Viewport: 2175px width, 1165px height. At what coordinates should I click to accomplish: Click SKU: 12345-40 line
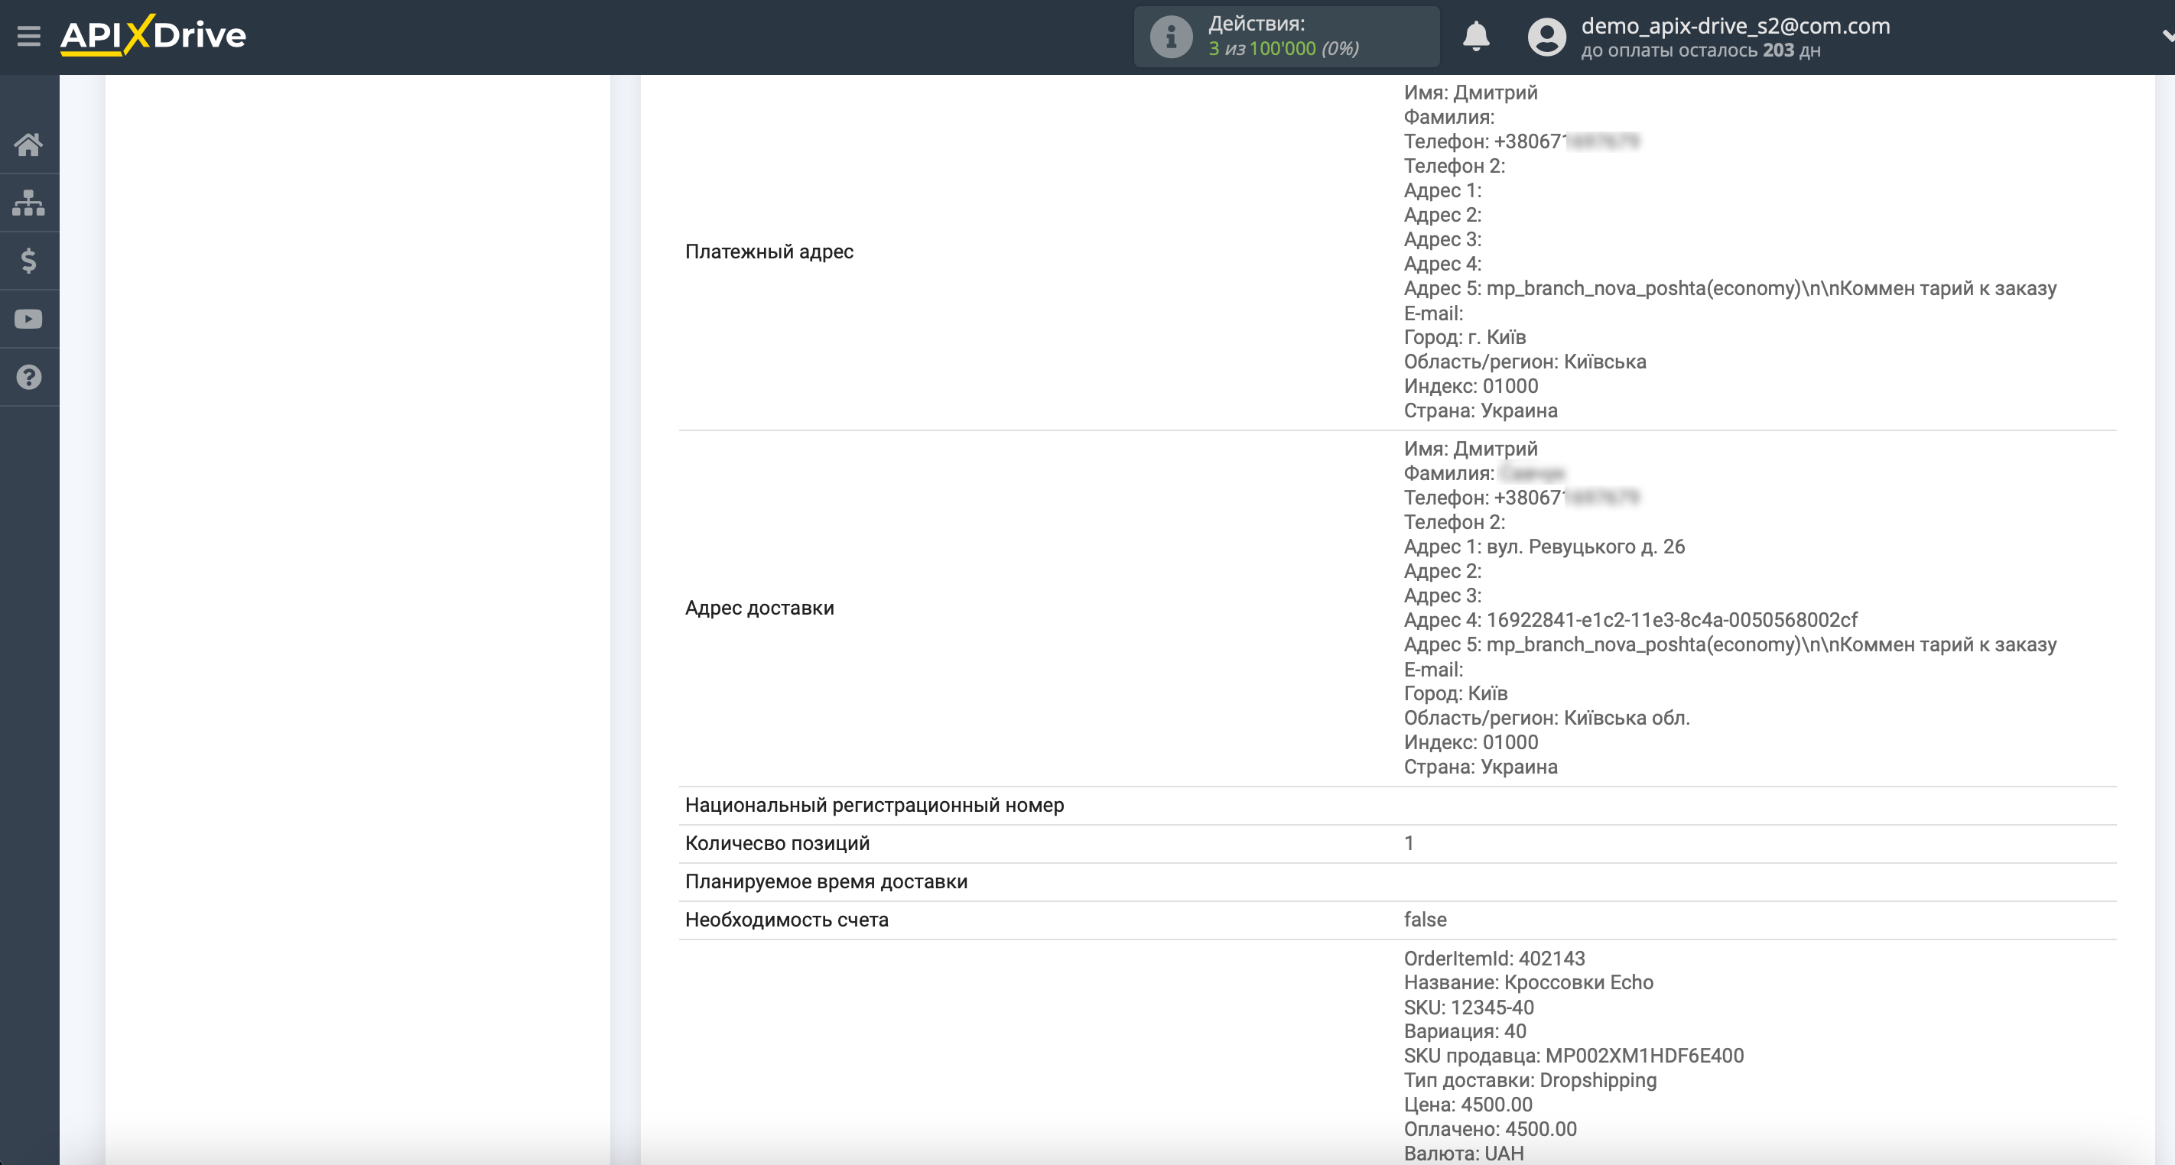click(x=1468, y=1007)
